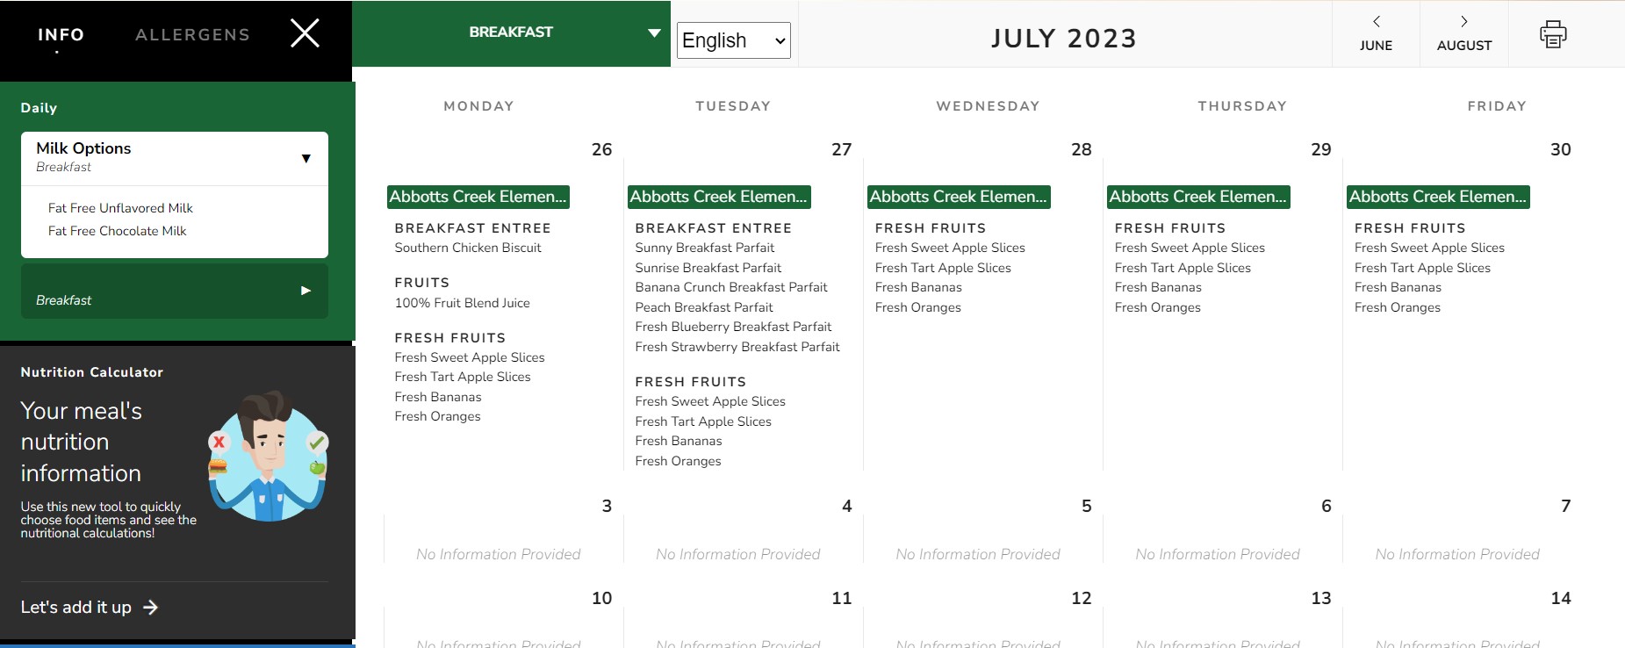The image size is (1625, 648).
Task: Click the arrow in the Let's add it up link
Action: [151, 607]
